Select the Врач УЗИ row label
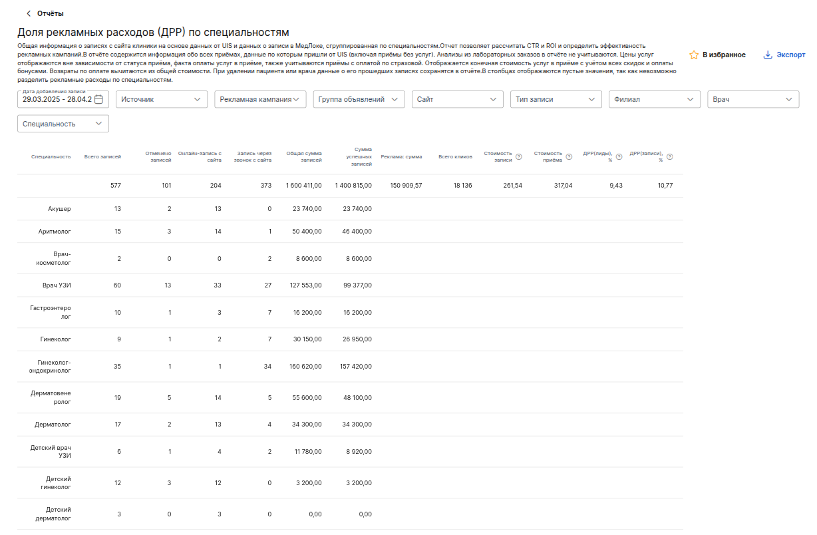 pyautogui.click(x=57, y=285)
